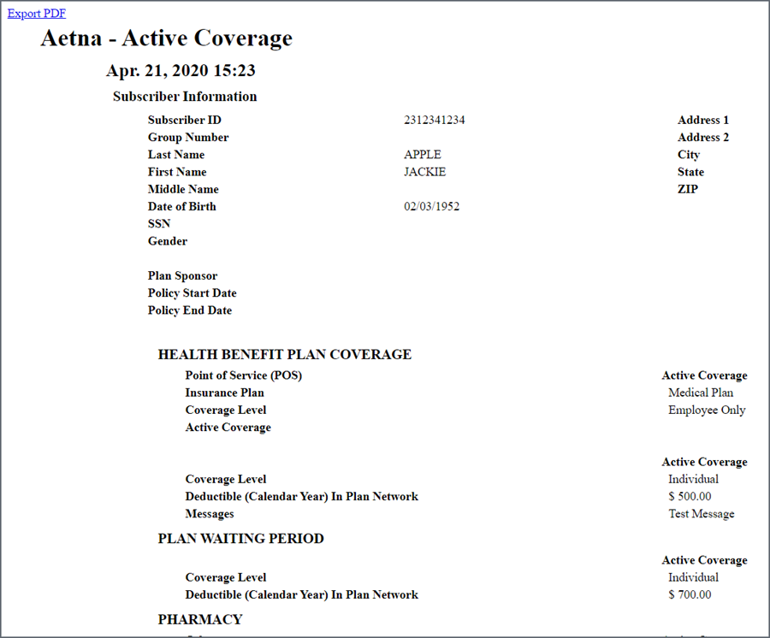Screen dimensions: 770x638
Task: Click 'Active Coverage' header beside Point of Service (POS)
Action: (x=704, y=375)
